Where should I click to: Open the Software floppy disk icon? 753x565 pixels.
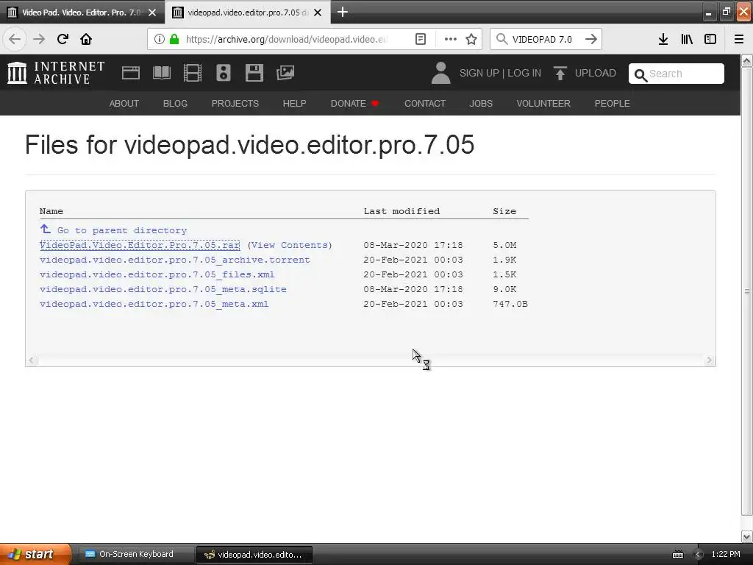(x=254, y=73)
